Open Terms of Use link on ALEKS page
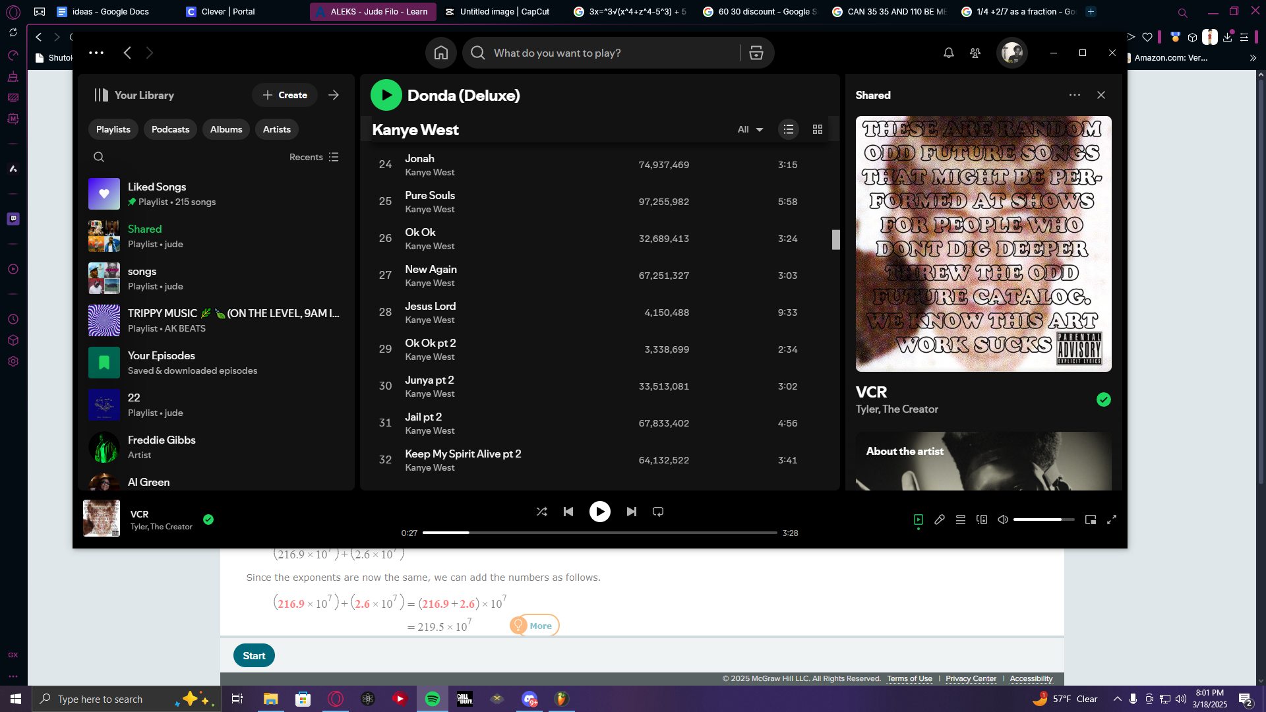This screenshot has height=712, width=1266. (x=909, y=678)
